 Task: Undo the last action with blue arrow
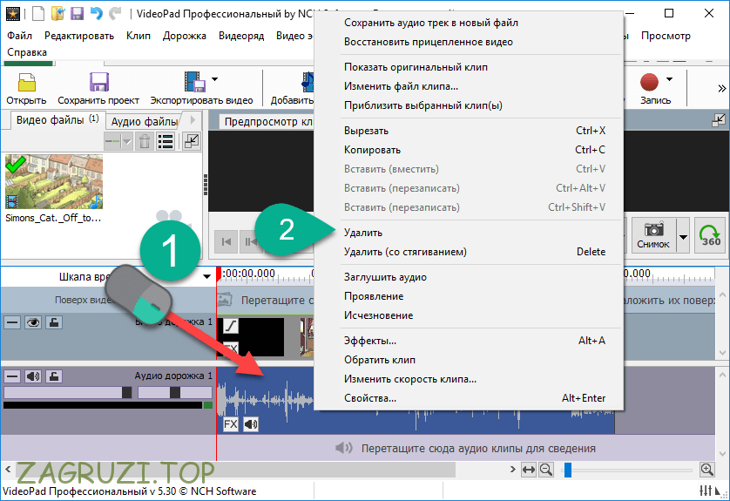[x=97, y=13]
